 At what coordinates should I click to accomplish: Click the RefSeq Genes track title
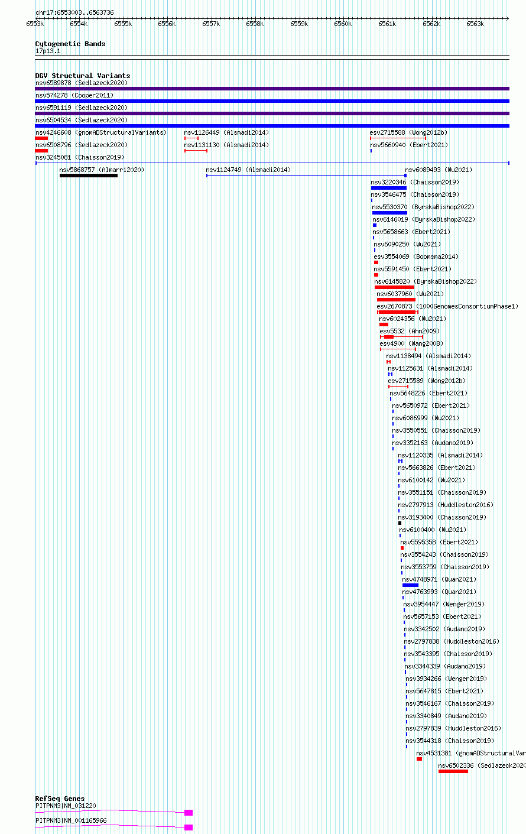pyautogui.click(x=60, y=799)
